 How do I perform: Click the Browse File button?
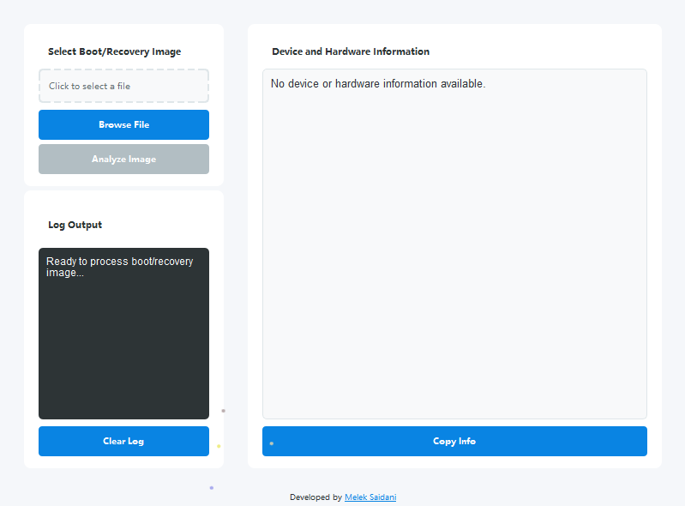pyautogui.click(x=123, y=124)
